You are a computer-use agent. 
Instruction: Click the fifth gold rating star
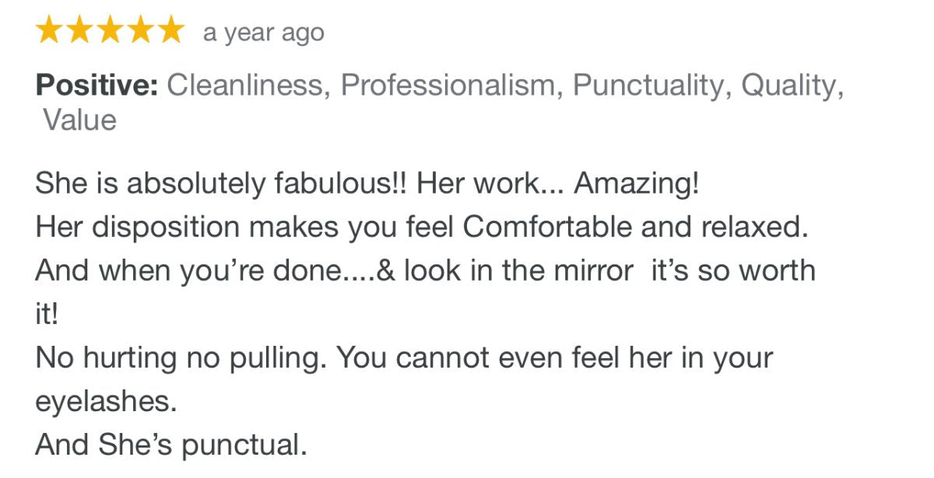point(168,32)
